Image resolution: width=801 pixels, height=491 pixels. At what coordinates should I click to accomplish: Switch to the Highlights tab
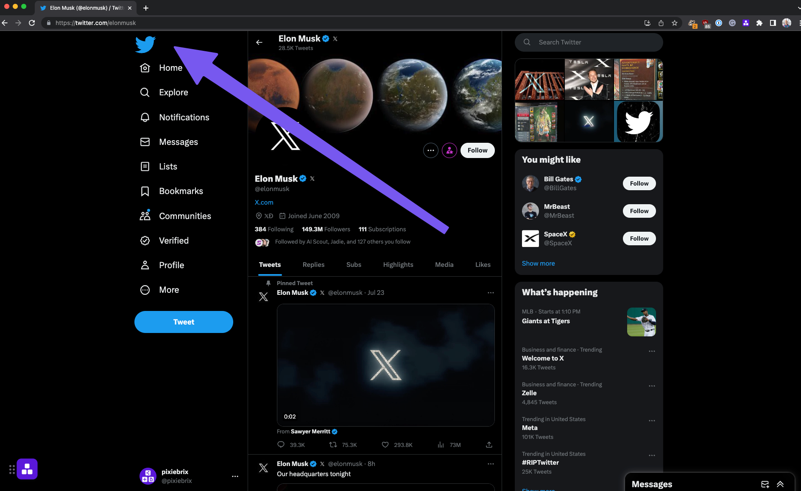[x=398, y=265]
